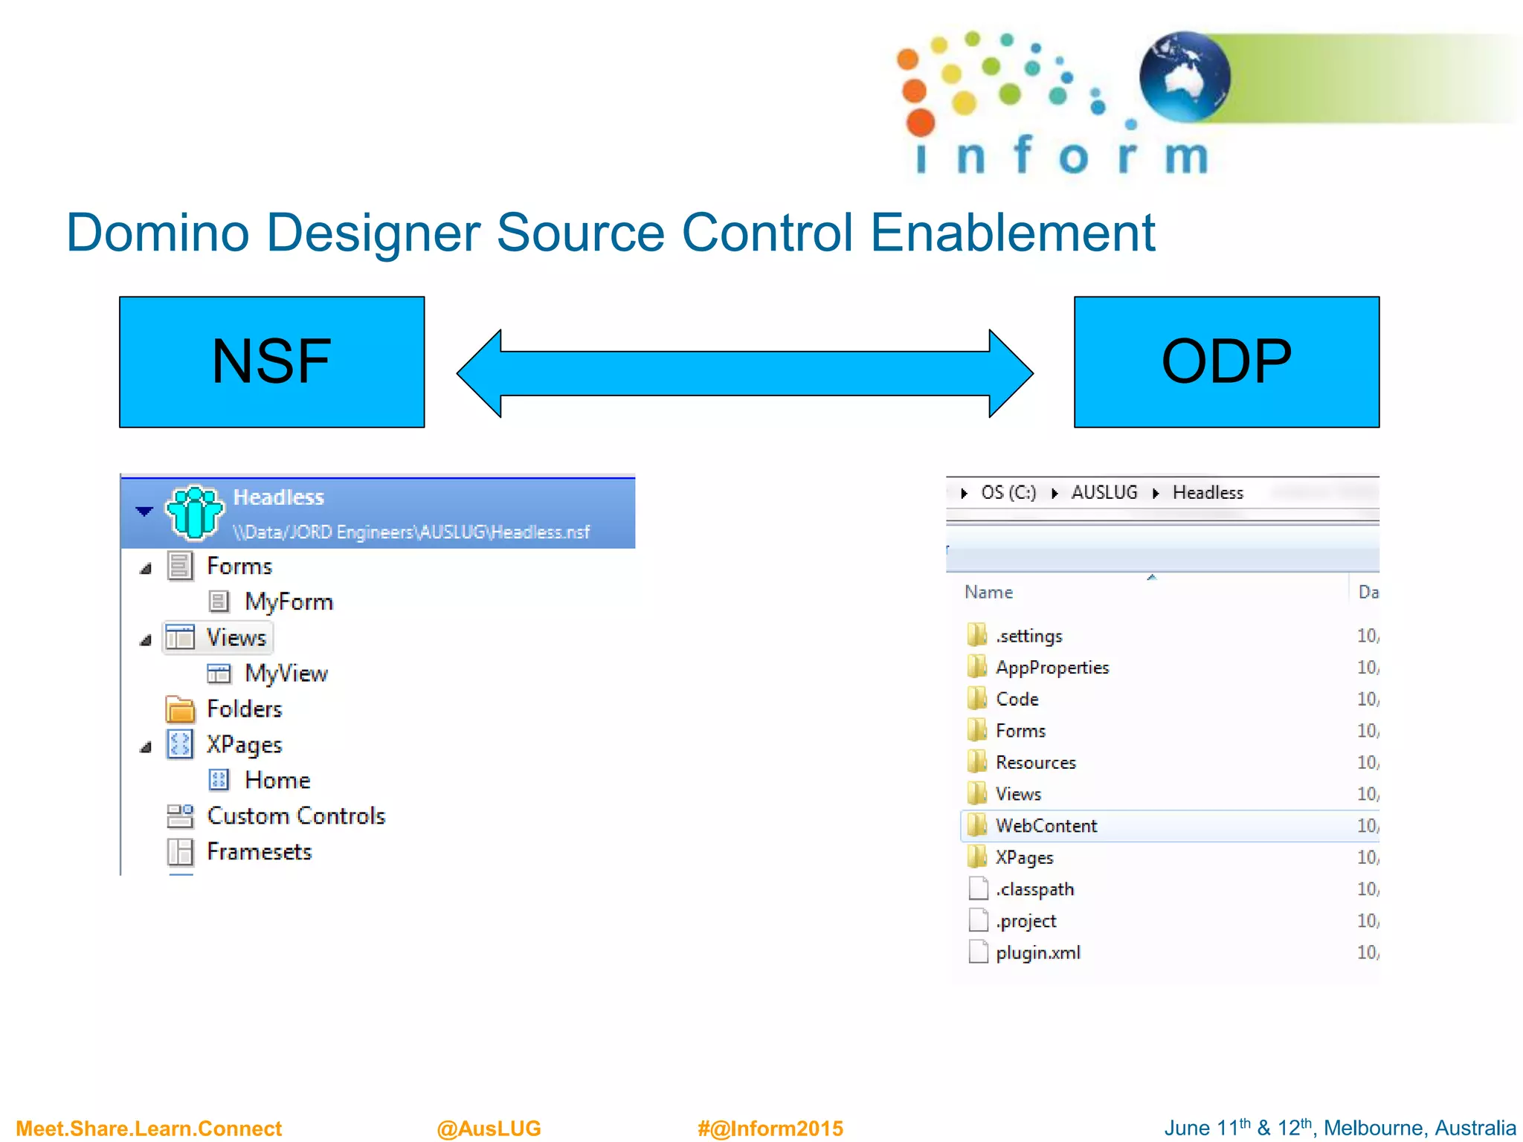1523x1142 pixels.
Task: Sort by the Name column header
Action: [988, 592]
